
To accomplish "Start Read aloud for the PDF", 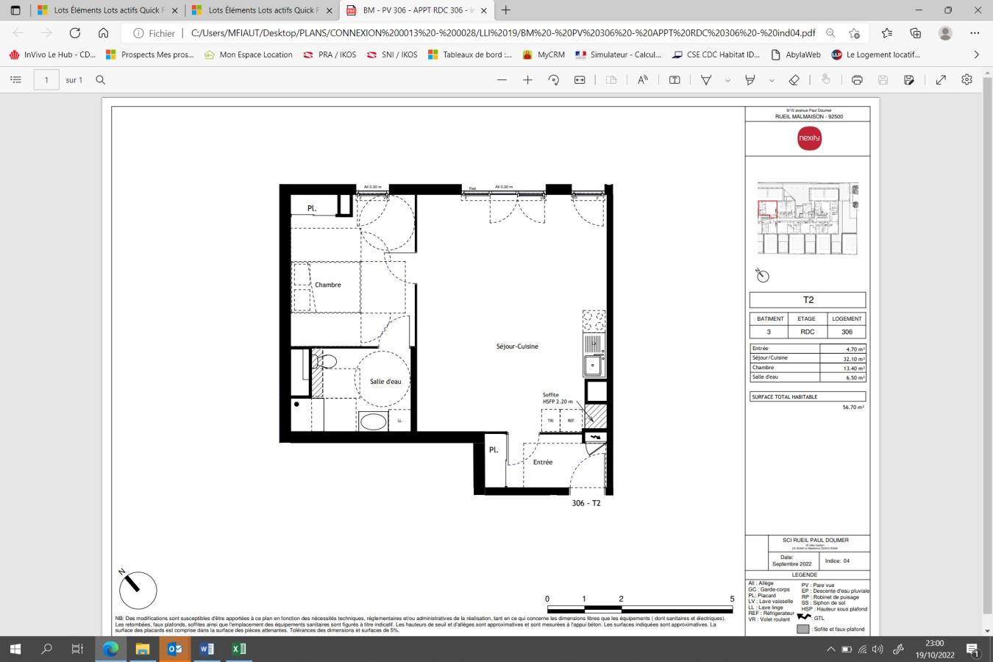I will [643, 80].
